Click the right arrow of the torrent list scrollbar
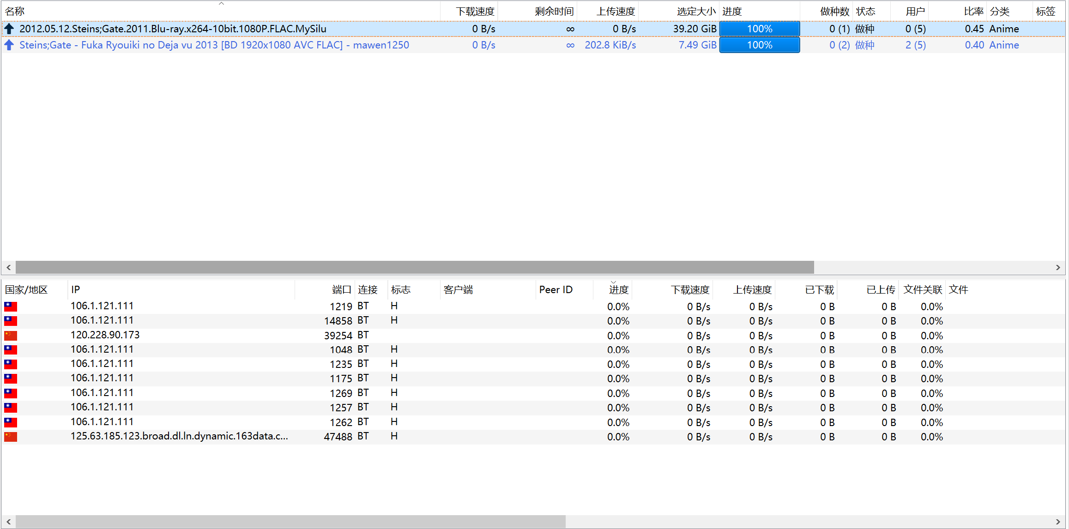 point(1058,267)
